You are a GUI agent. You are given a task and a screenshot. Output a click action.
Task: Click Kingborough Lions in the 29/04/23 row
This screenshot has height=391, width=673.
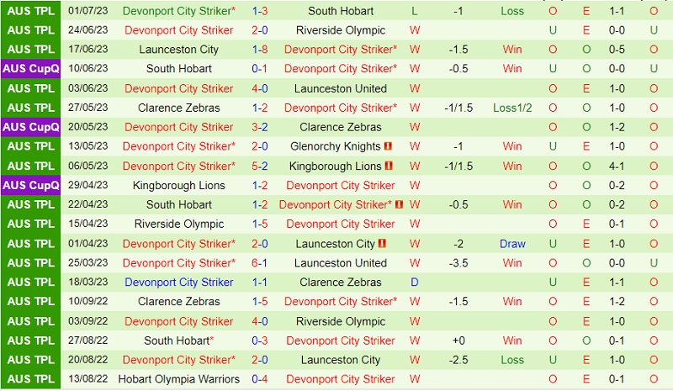(x=178, y=185)
